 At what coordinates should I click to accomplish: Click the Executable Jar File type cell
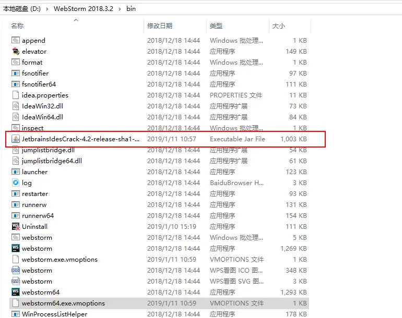pos(238,139)
